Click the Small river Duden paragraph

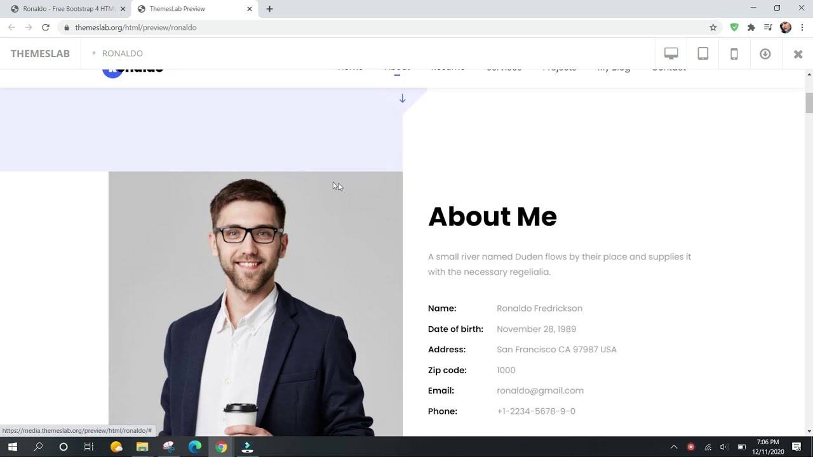click(x=560, y=264)
